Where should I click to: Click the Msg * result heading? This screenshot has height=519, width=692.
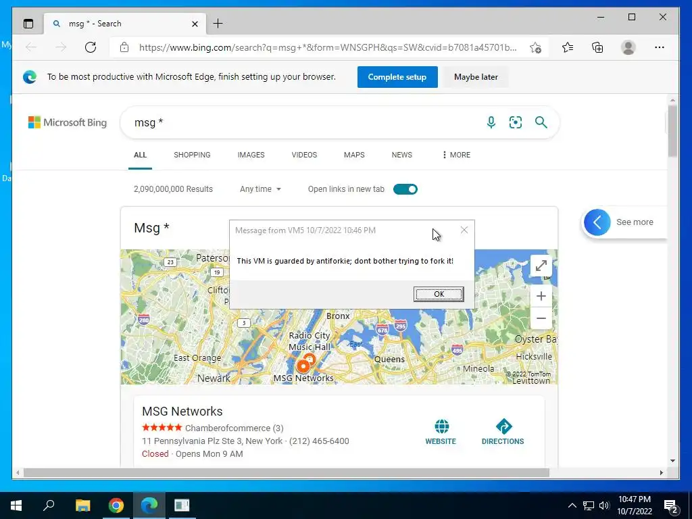point(152,228)
